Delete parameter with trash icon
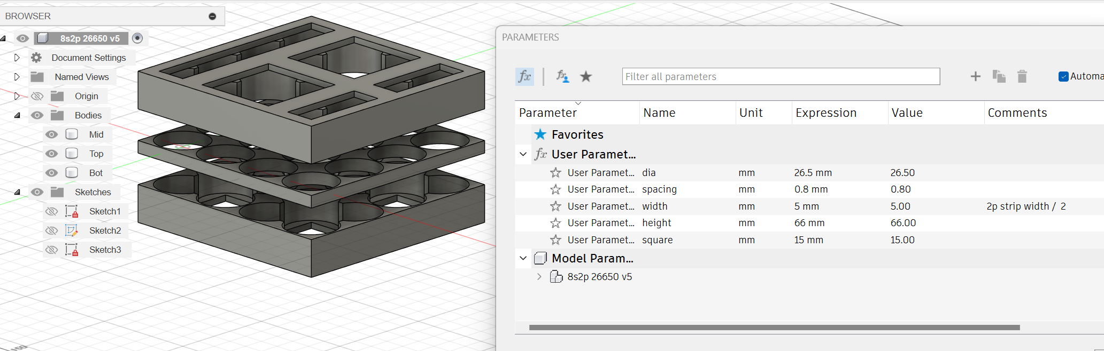The width and height of the screenshot is (1104, 351). (x=1022, y=76)
